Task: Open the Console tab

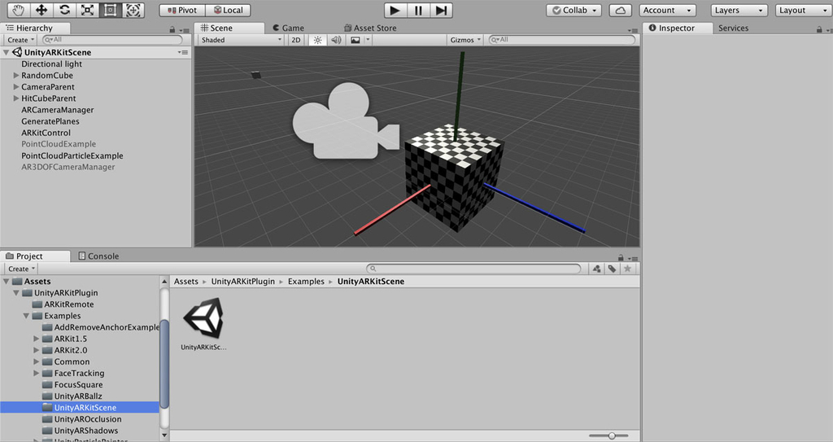Action: click(x=98, y=256)
